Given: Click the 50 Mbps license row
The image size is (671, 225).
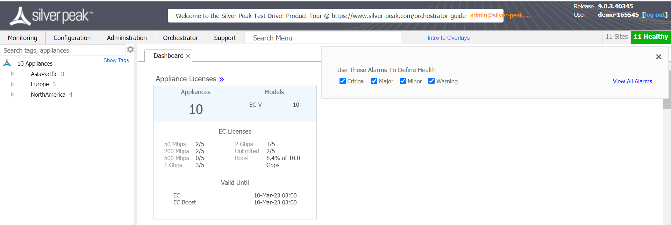Looking at the screenshot, I should [184, 144].
